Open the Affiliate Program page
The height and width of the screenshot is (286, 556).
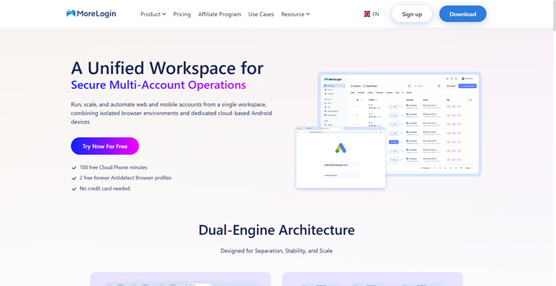[219, 14]
